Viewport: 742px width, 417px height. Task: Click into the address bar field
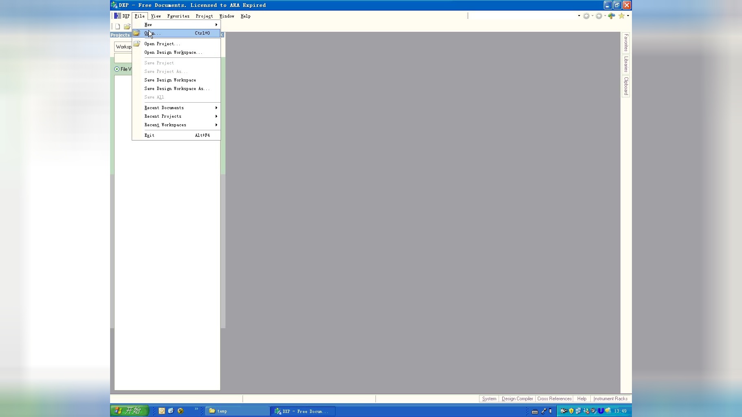click(523, 16)
